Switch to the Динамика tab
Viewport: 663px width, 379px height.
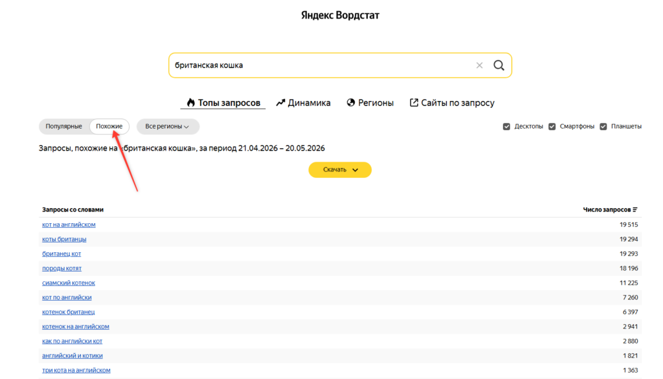pos(303,103)
